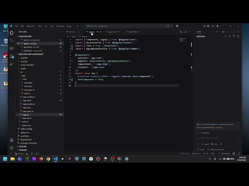The width and height of the screenshot is (249, 186).
Task: Close the app.ts editor tab
Action: [x=101, y=32]
